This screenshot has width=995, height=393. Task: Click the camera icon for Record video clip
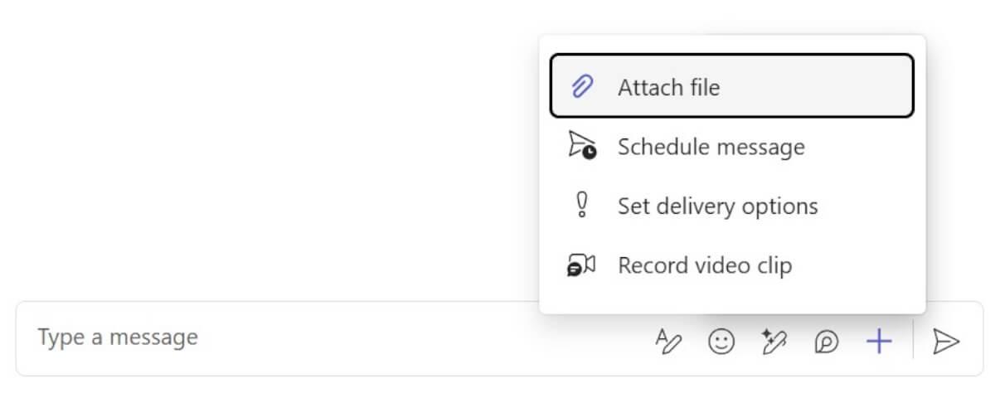coord(582,265)
